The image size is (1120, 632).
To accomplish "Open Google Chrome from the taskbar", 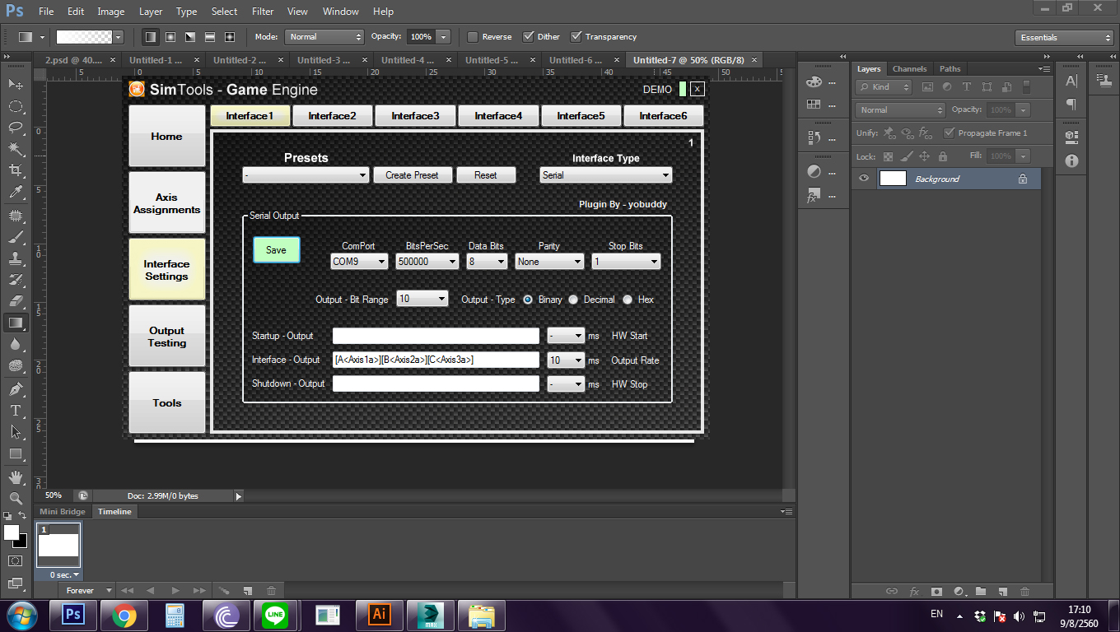I will pos(124,615).
